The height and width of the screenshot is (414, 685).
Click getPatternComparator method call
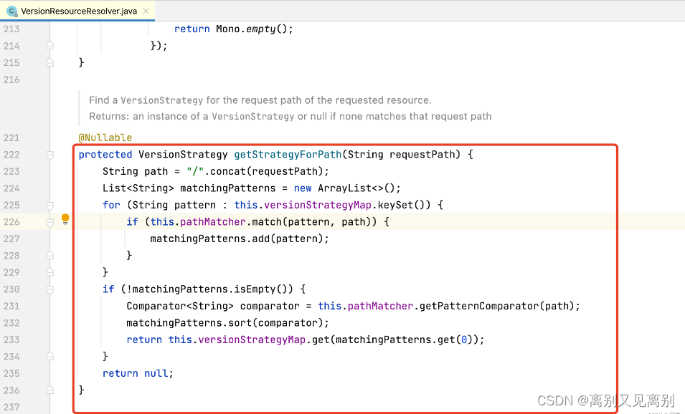click(479, 307)
